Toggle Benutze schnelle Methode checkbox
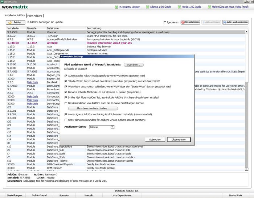Viewport: 254px width, 198px height. click(x=66, y=92)
